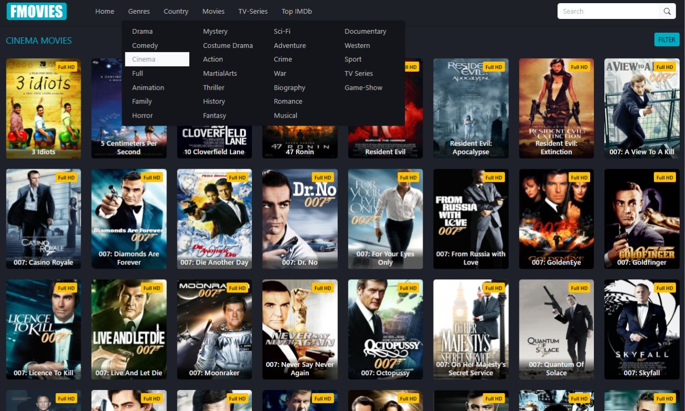Click the search magnifier icon
The image size is (685, 411).
point(667,11)
